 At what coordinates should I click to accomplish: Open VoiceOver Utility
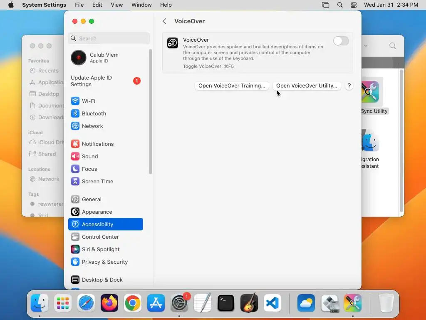(307, 86)
